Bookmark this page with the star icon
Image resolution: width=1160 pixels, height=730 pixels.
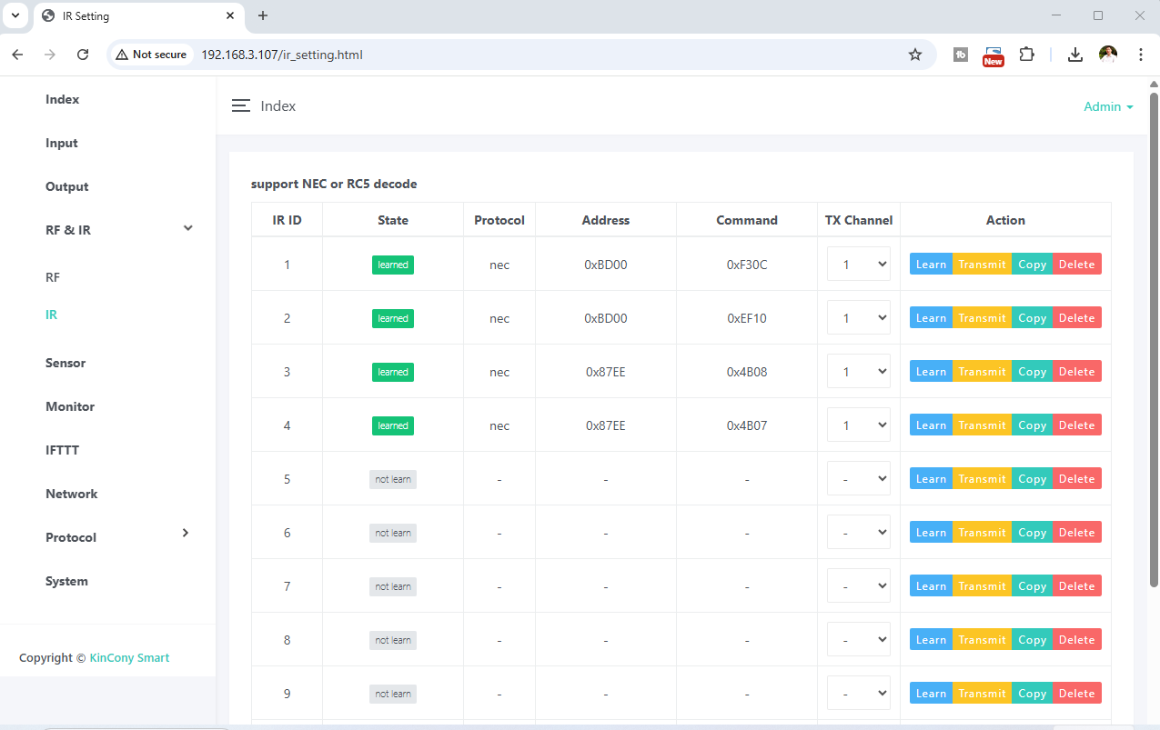[x=914, y=55]
